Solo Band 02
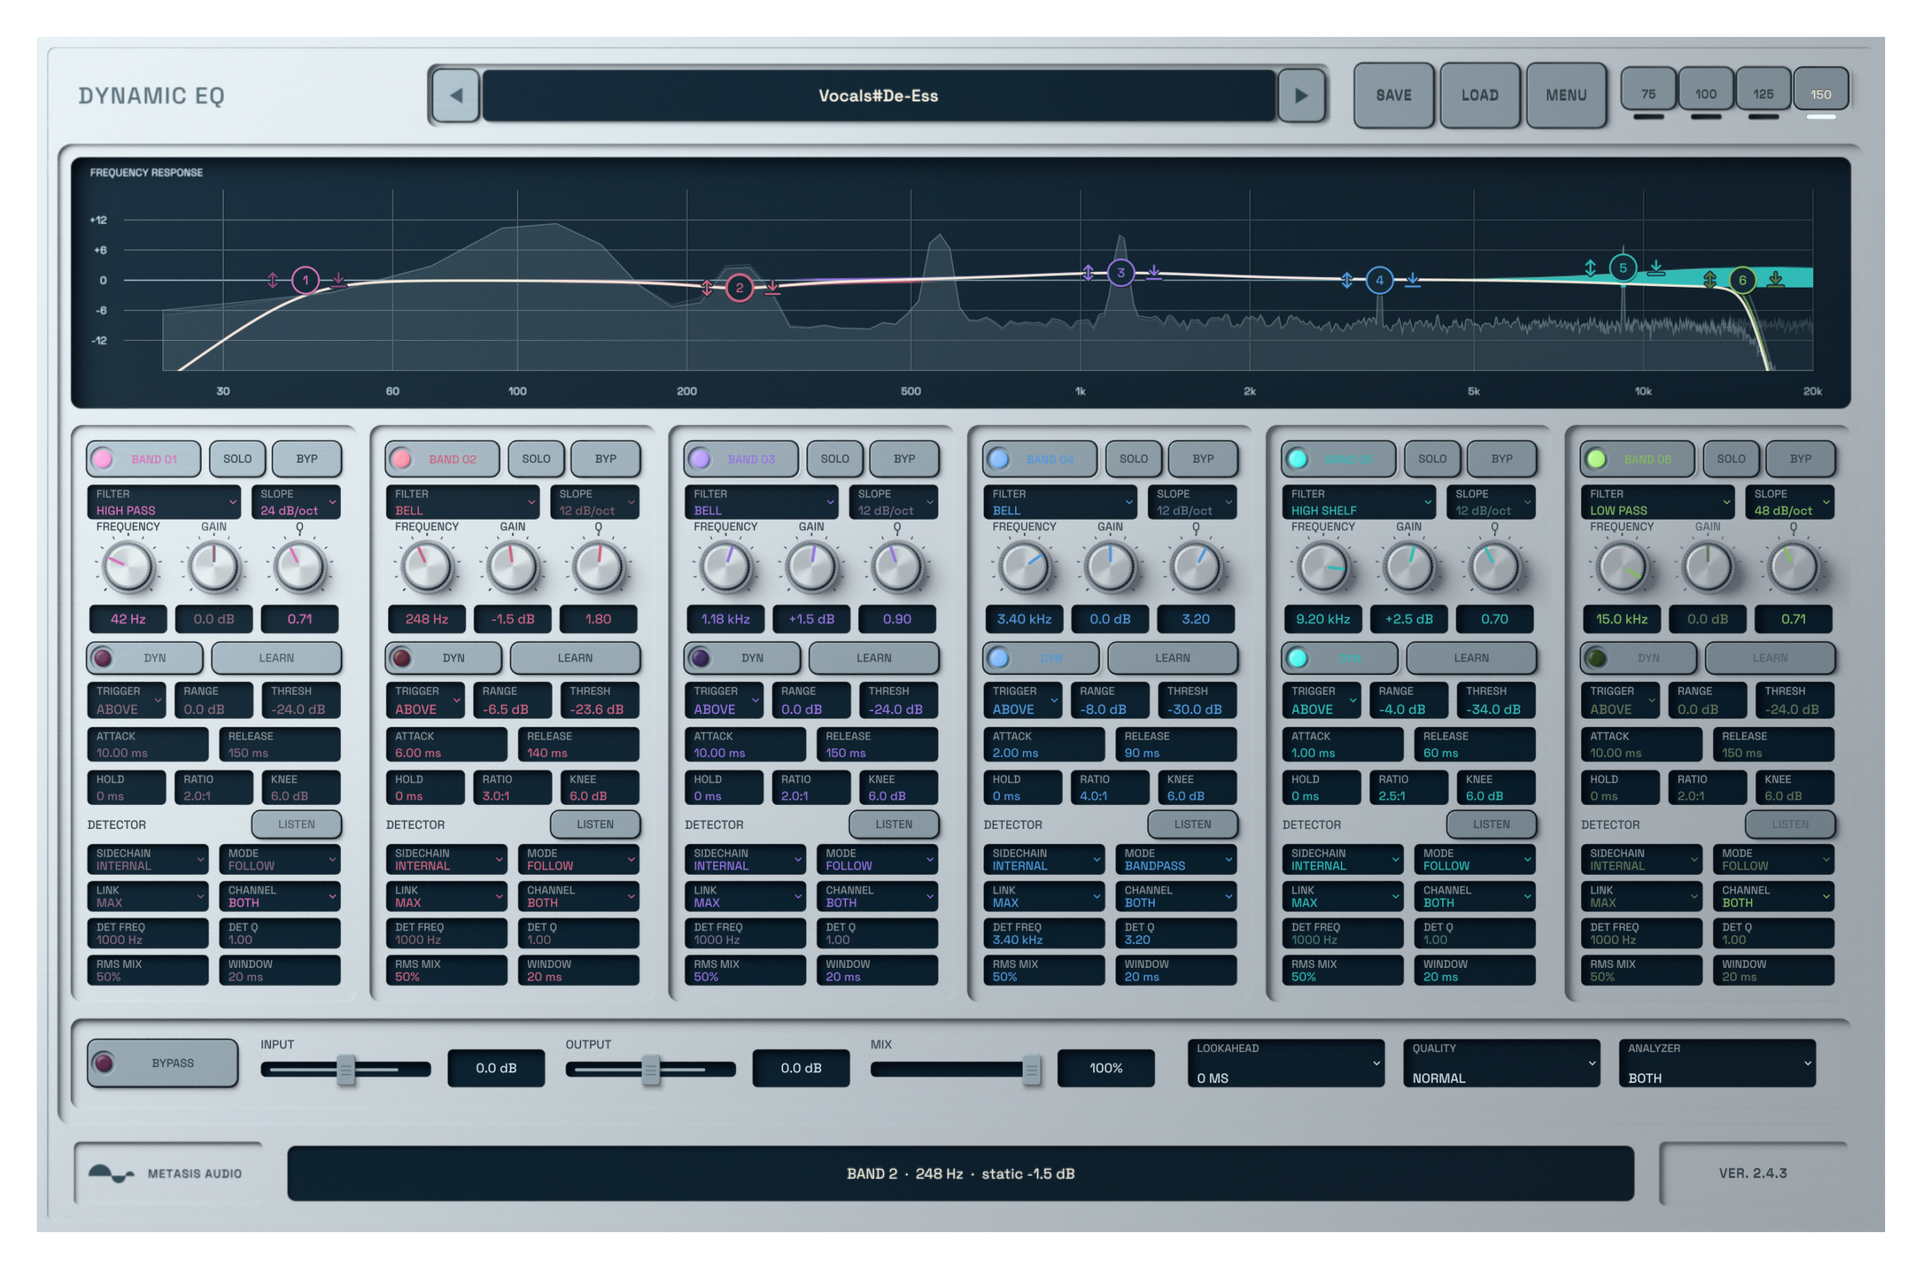The height and width of the screenshot is (1269, 1922). [536, 458]
